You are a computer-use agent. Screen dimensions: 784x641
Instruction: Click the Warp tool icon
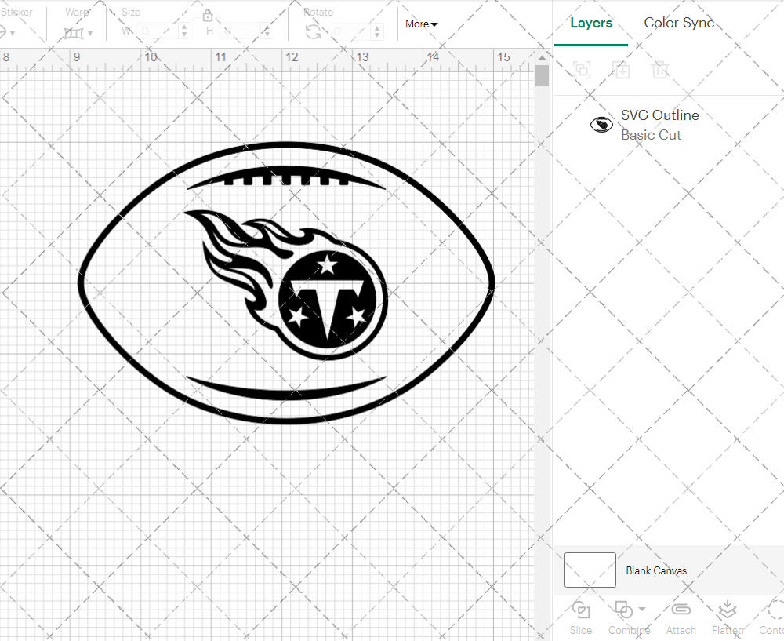click(x=75, y=33)
